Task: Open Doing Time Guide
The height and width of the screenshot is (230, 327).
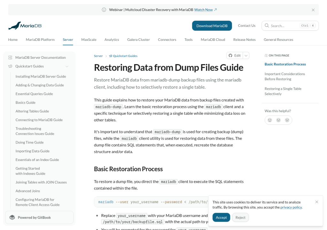Action: click(30, 142)
